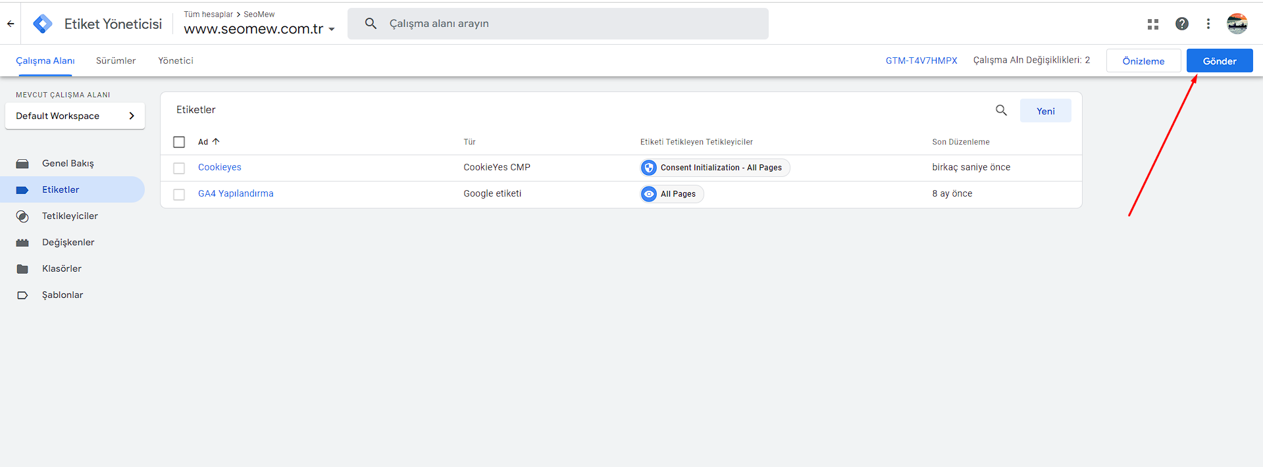Open the three-dot more options menu
The width and height of the screenshot is (1263, 467).
click(1208, 24)
